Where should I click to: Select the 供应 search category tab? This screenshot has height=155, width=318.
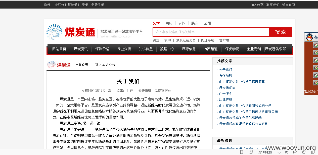(169, 23)
